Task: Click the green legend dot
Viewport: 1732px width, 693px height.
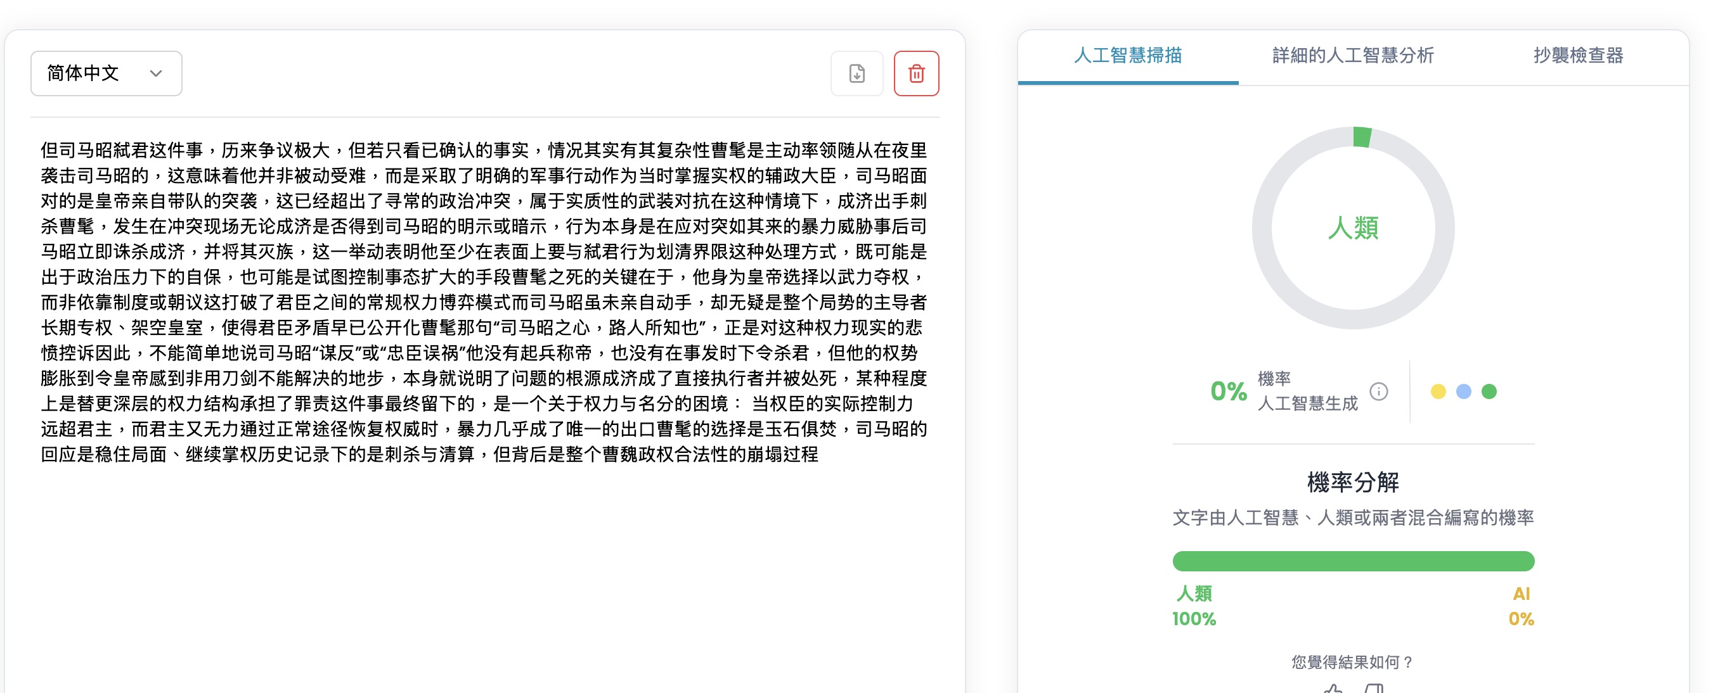Action: [1489, 391]
